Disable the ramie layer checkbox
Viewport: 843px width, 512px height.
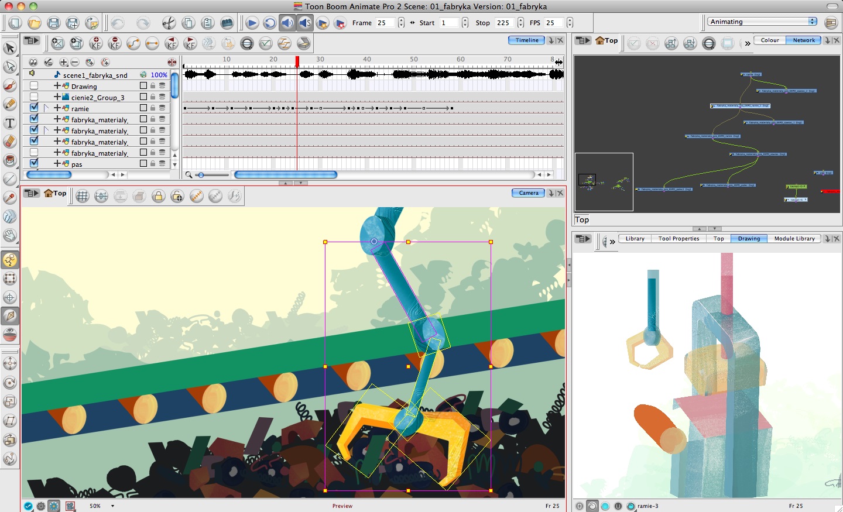34,108
